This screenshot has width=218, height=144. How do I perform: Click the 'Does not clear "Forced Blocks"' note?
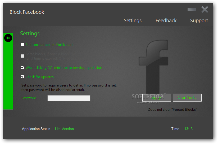(172, 109)
